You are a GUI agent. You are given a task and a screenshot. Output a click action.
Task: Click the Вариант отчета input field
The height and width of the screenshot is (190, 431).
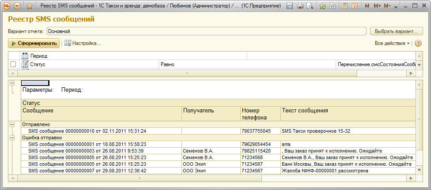[x=206, y=31]
